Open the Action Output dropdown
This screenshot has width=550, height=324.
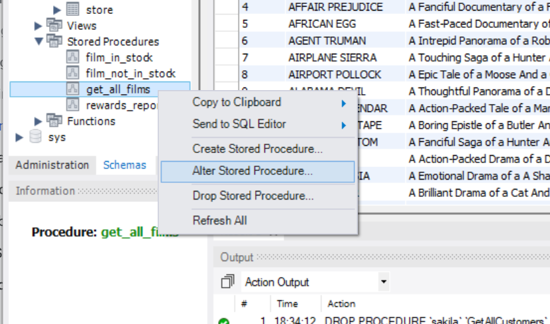[384, 282]
